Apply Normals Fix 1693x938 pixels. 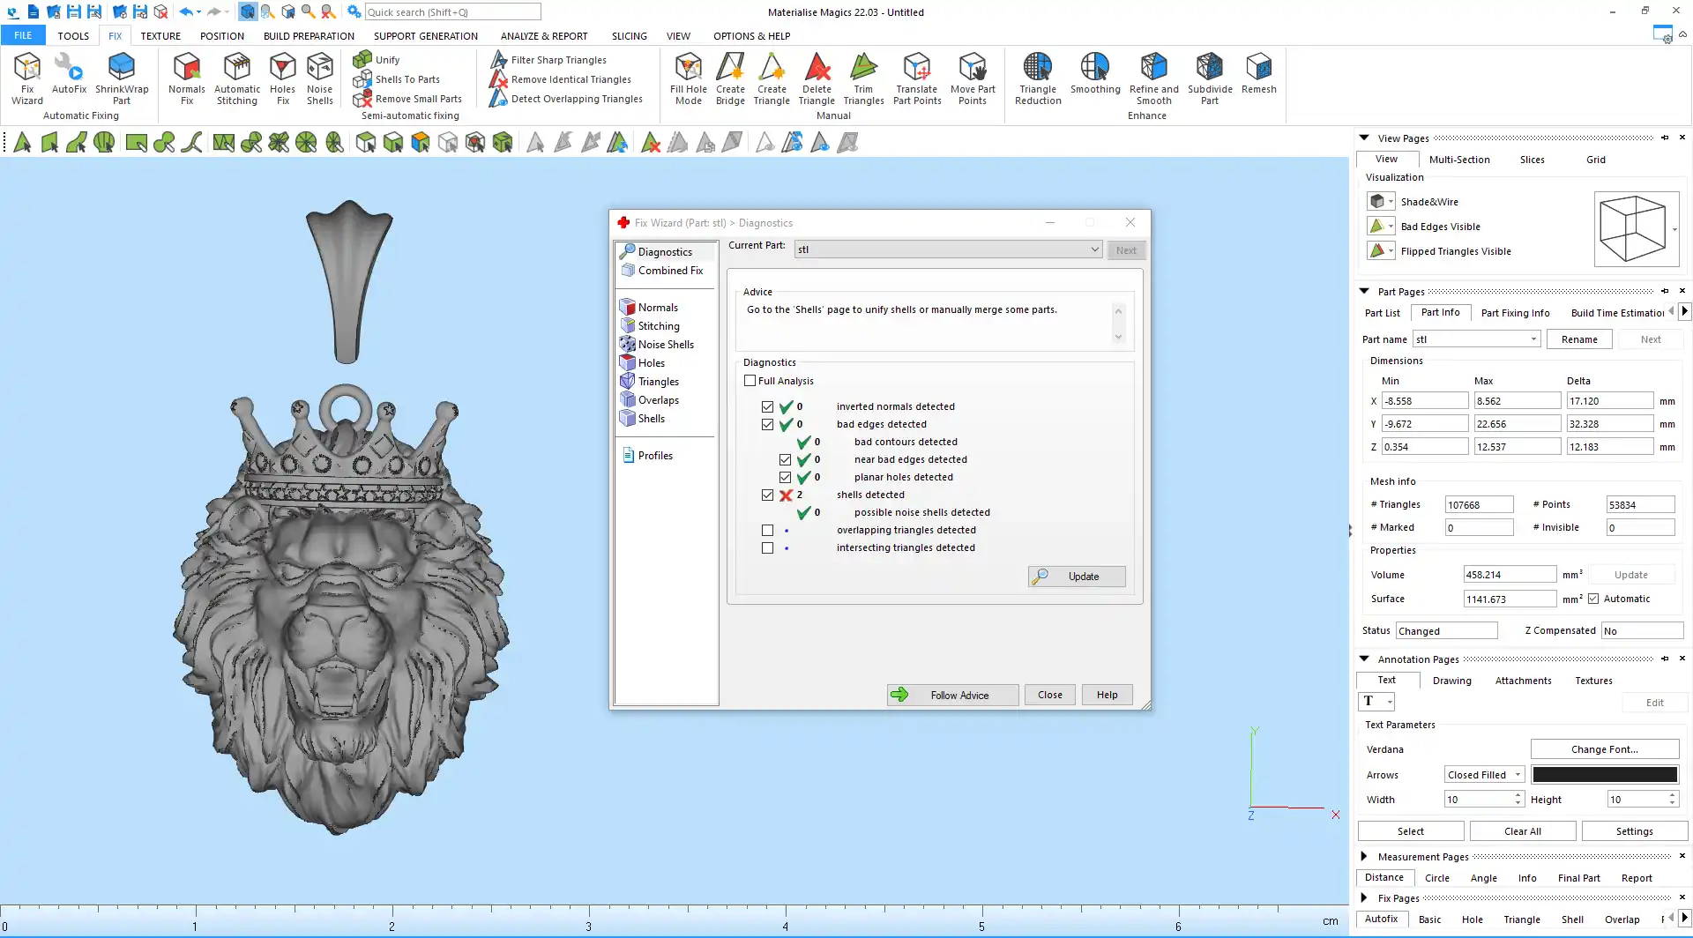(x=187, y=78)
